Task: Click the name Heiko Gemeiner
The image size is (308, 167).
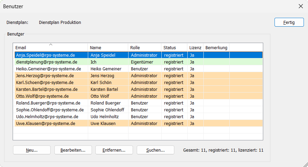Action: [106, 69]
